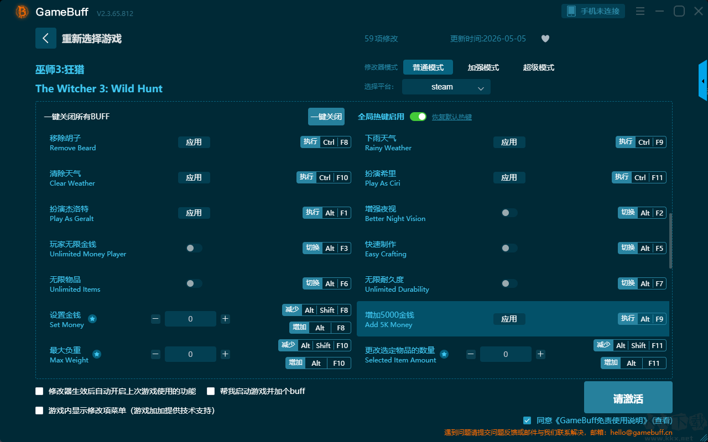
Task: Check show modifier menu in-game checkbox
Action: coord(39,411)
